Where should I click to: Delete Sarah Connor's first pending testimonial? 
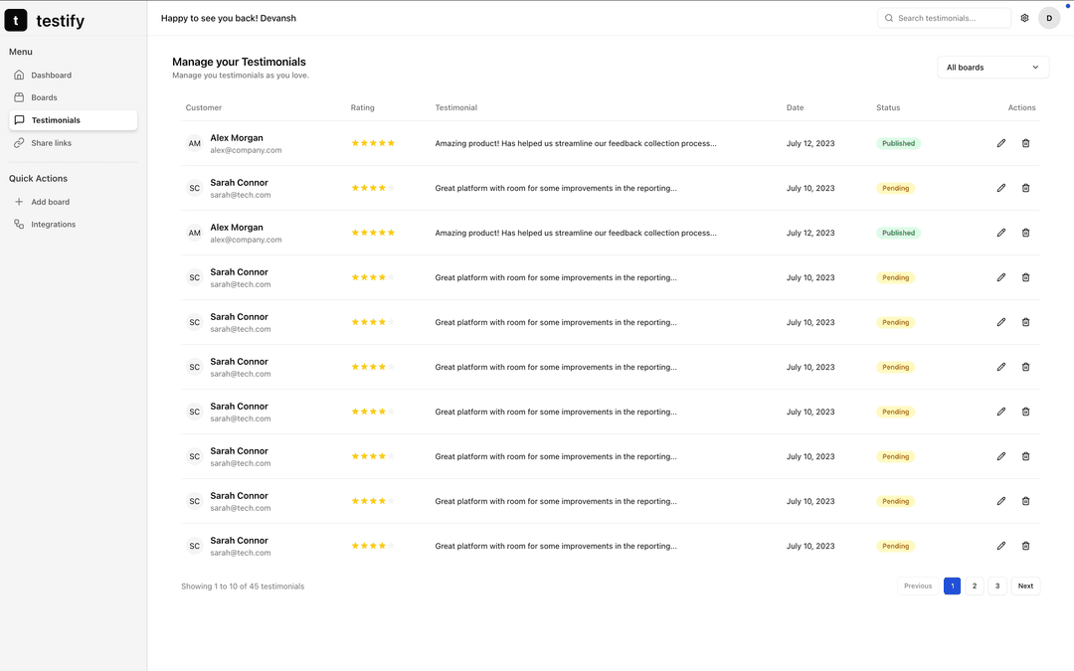pyautogui.click(x=1025, y=188)
